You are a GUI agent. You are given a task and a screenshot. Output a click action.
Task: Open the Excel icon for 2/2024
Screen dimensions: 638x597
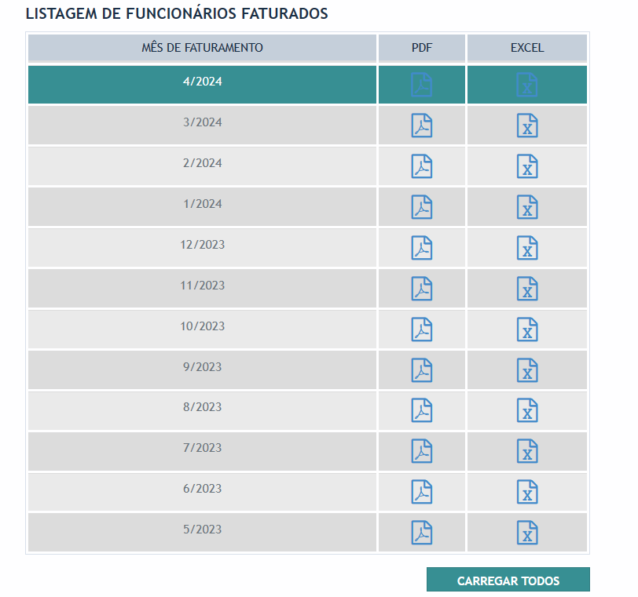pos(527,166)
